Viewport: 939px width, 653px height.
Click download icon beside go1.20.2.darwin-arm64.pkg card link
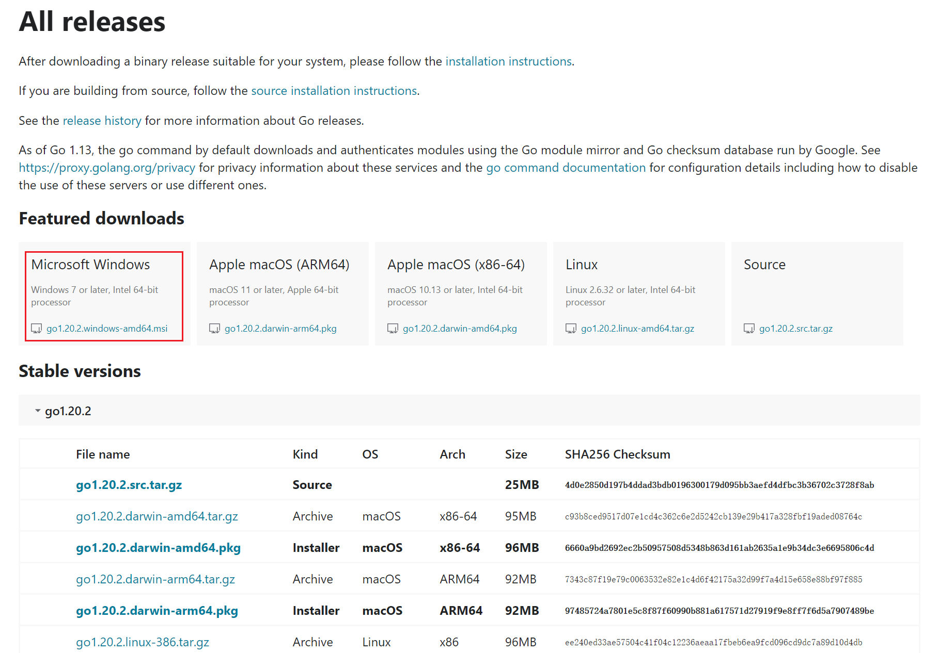click(x=214, y=329)
